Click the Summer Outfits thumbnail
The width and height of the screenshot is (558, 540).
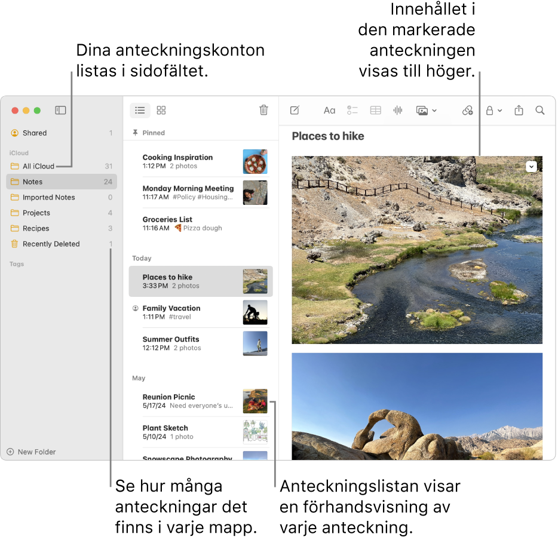255,343
